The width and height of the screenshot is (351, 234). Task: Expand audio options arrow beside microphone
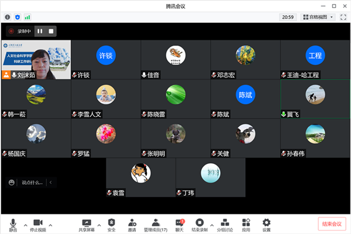pos(26,225)
